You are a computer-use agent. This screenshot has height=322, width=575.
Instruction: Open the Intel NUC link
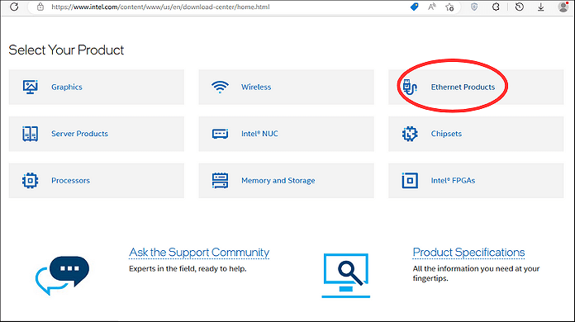tap(259, 134)
